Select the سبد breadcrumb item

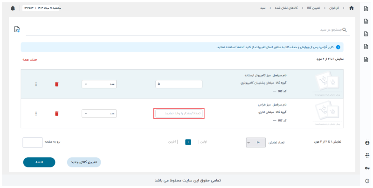[262, 8]
